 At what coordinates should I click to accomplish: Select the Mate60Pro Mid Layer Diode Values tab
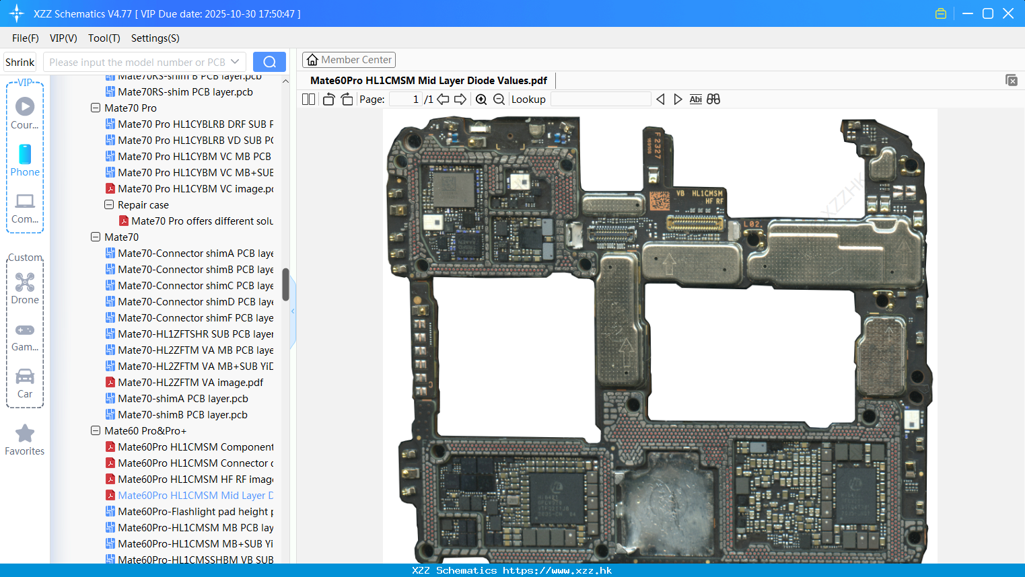coord(429,80)
